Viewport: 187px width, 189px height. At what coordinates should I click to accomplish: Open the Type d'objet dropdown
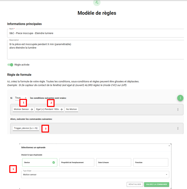pos(95,174)
